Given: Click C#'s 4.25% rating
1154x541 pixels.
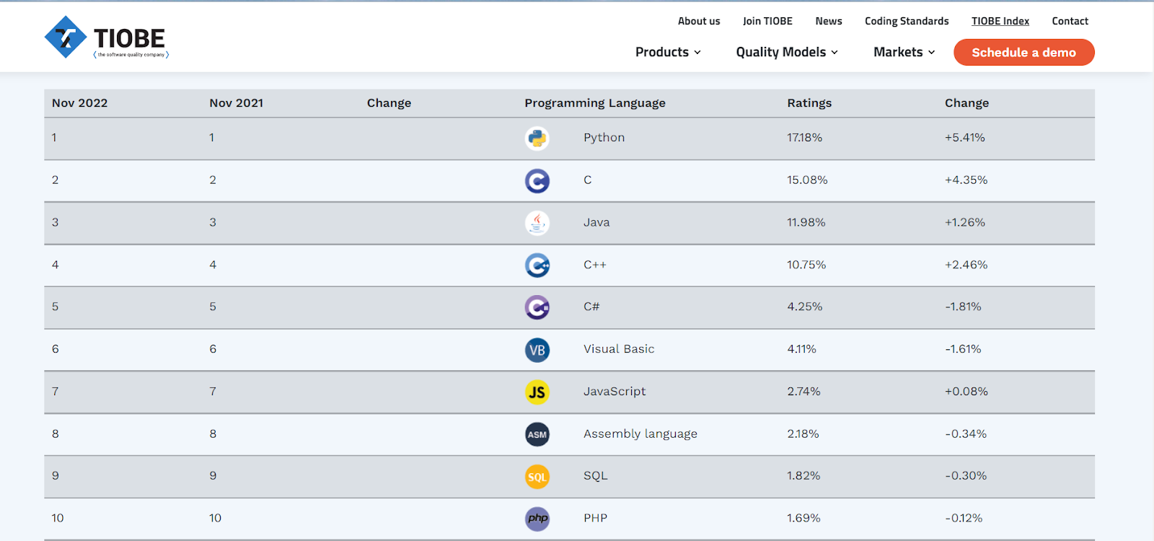Looking at the screenshot, I should pos(805,307).
